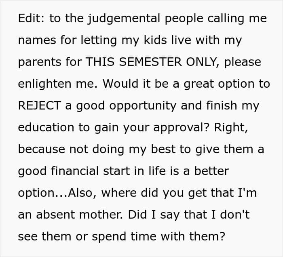Click the word "names" beginning the second line

37,40
